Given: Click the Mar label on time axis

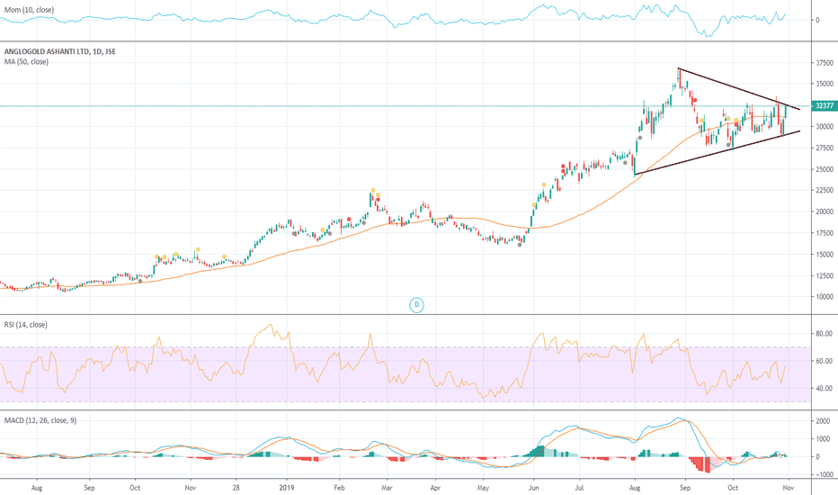Looking at the screenshot, I should [x=387, y=488].
